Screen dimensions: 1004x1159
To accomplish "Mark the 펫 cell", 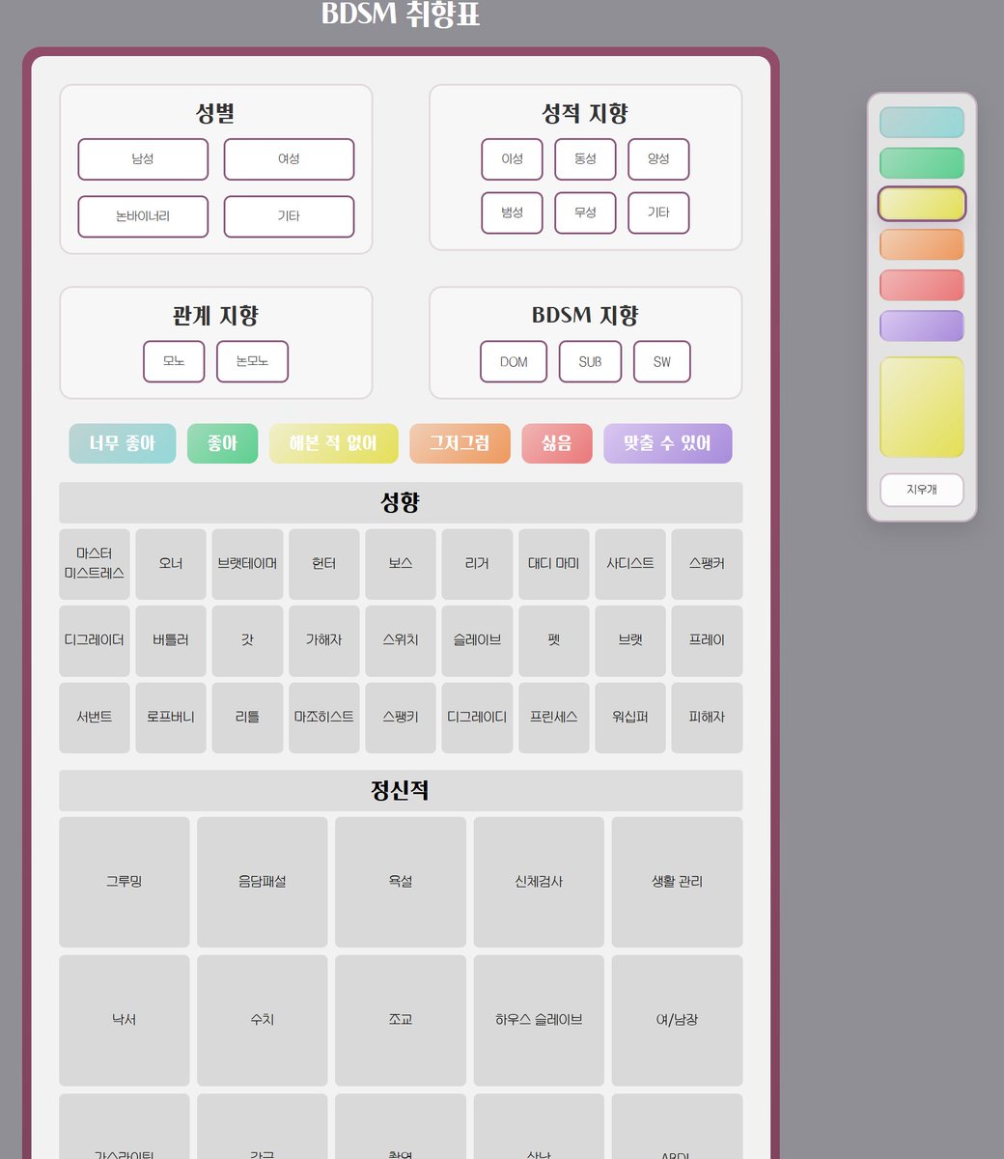I will [554, 641].
